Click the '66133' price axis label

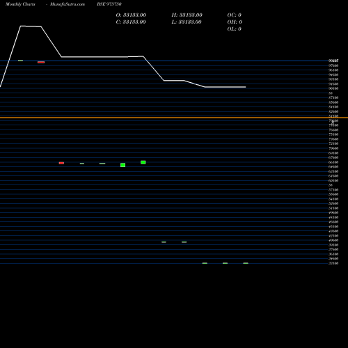pyautogui.click(x=333, y=162)
